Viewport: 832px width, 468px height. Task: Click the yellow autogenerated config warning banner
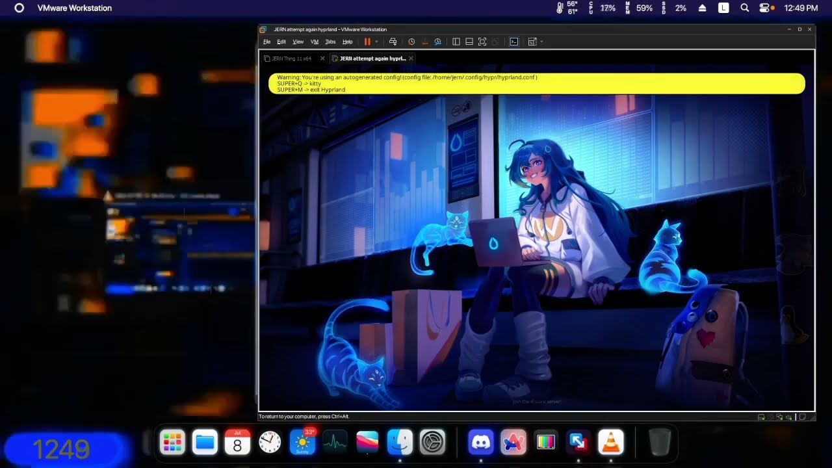pos(537,83)
